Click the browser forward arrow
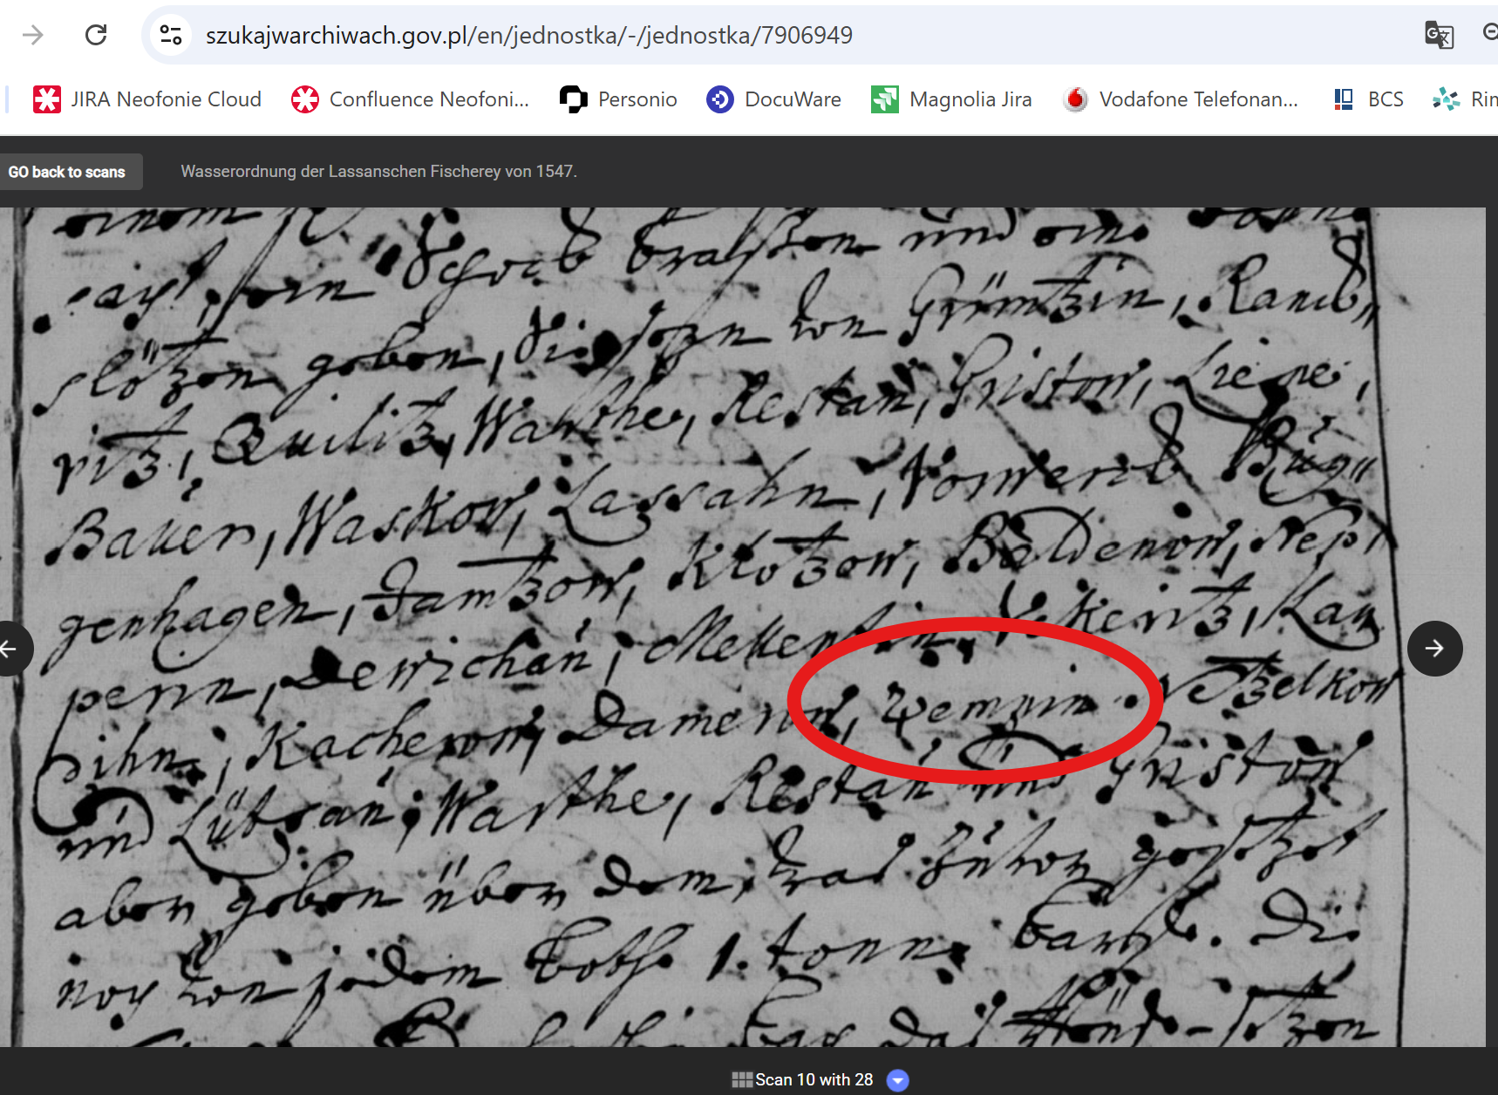The image size is (1498, 1095). 33,35
